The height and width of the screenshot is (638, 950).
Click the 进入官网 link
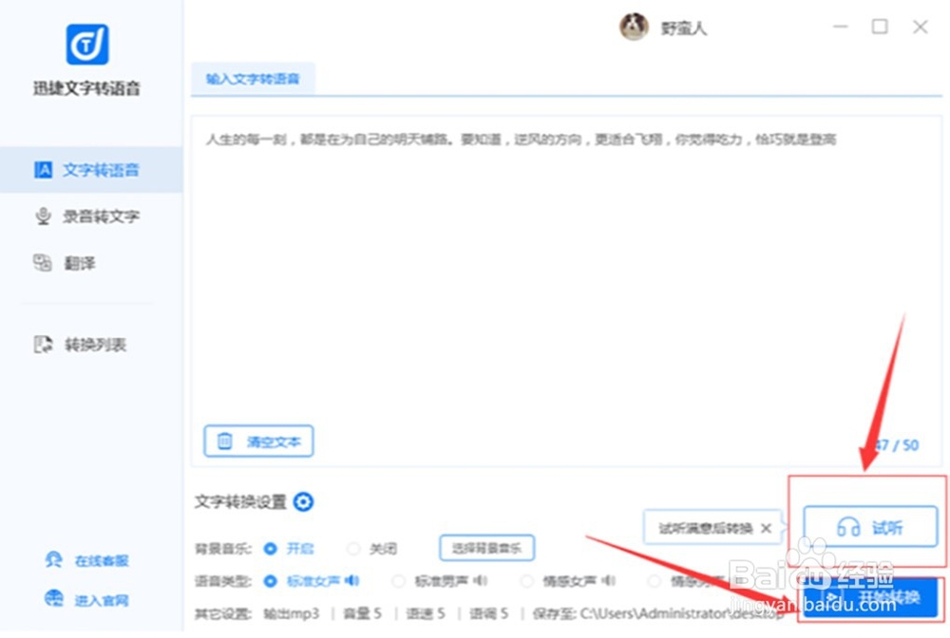tap(87, 600)
